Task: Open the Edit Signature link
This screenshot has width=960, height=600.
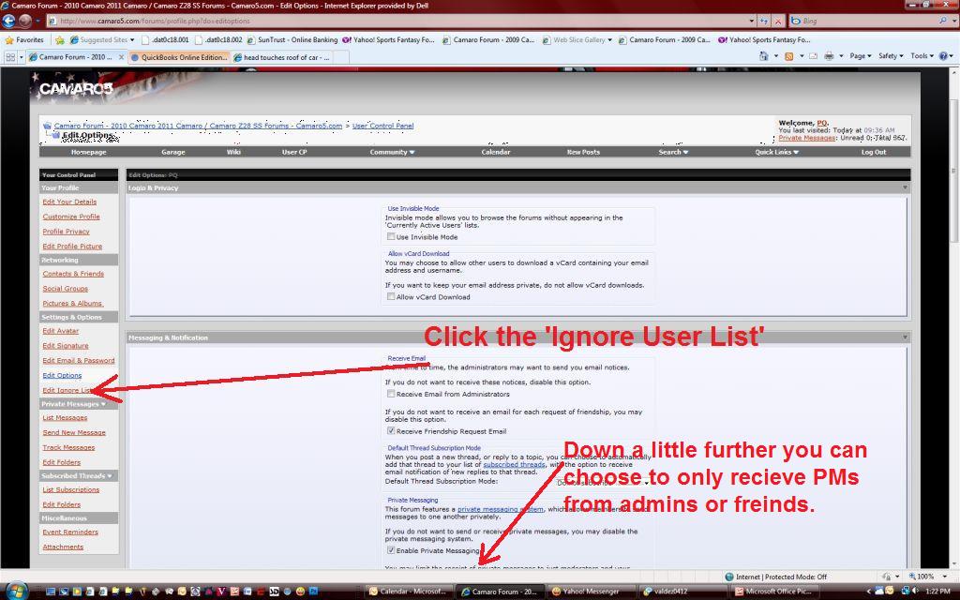Action: tap(65, 346)
